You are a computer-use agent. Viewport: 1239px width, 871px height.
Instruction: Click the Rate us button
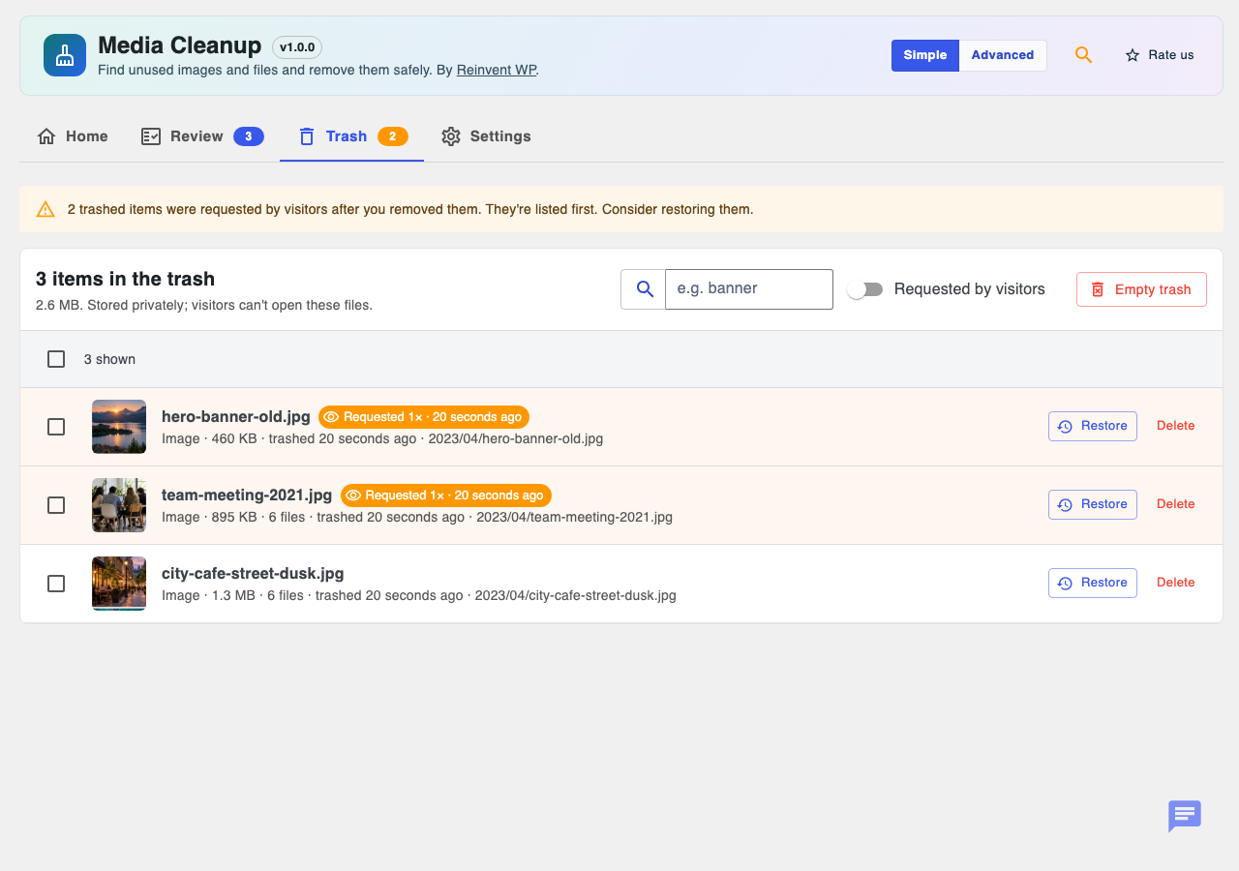1160,55
